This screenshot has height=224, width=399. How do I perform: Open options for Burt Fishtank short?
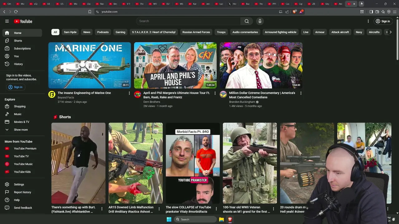point(102,209)
